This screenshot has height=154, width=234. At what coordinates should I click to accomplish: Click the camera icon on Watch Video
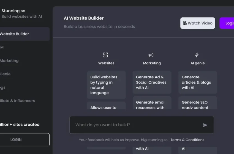[185, 23]
